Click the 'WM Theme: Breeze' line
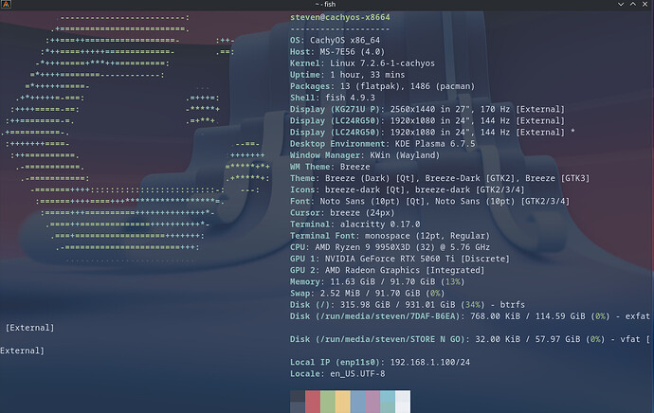The image size is (654, 413). pos(330,167)
